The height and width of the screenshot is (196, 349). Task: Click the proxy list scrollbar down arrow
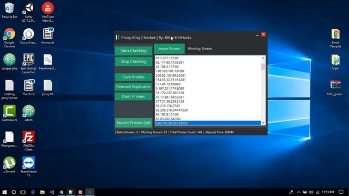pyautogui.click(x=263, y=123)
